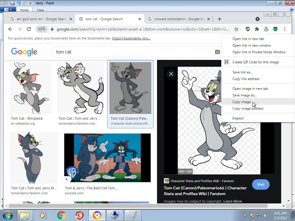This screenshot has width=295, height=221.
Task: Open Windows Media Player taskbar icon
Action: click(43, 215)
